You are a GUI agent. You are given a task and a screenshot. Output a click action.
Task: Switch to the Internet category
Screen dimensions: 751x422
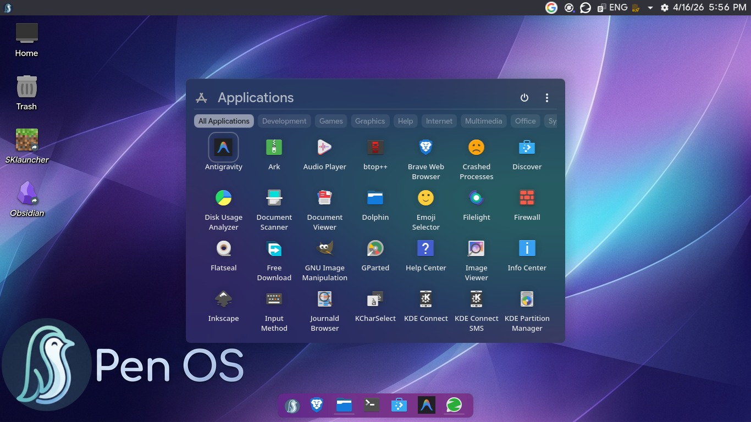439,121
